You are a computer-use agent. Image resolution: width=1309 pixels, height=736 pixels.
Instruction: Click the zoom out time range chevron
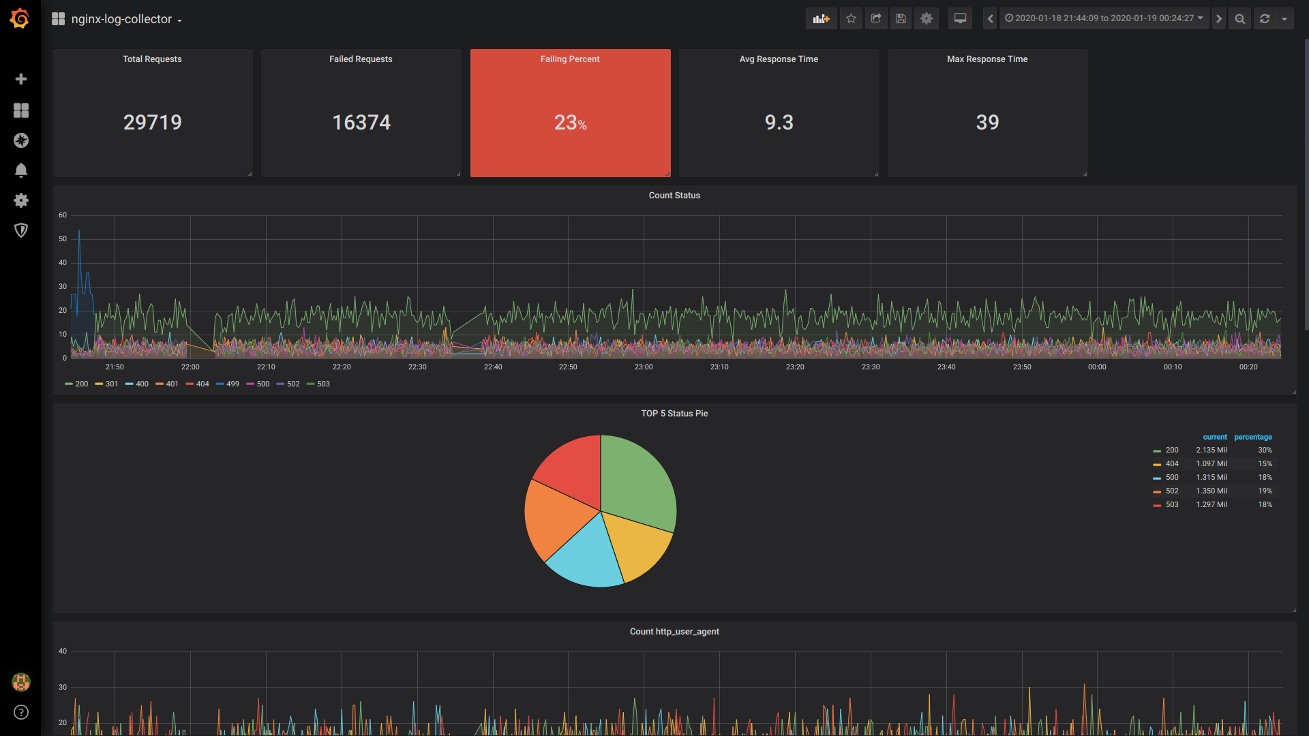point(1239,19)
